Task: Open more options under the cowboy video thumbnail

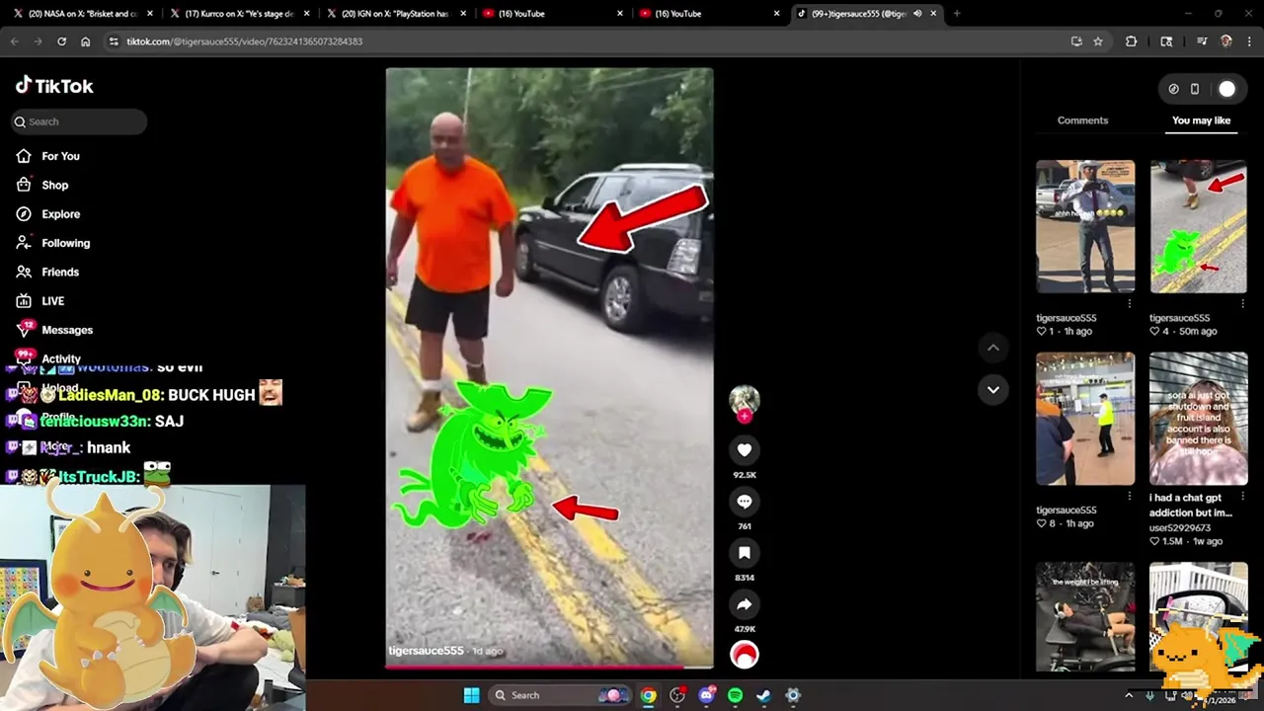Action: tap(1130, 304)
